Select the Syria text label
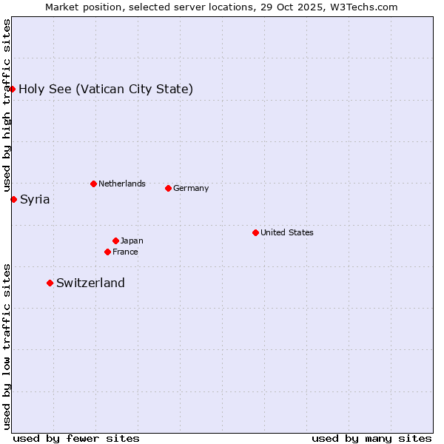The image size is (444, 444). [x=35, y=200]
